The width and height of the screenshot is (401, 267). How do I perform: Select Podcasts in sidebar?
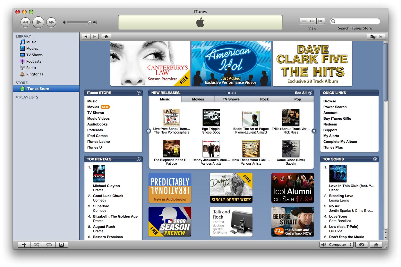pos(34,61)
